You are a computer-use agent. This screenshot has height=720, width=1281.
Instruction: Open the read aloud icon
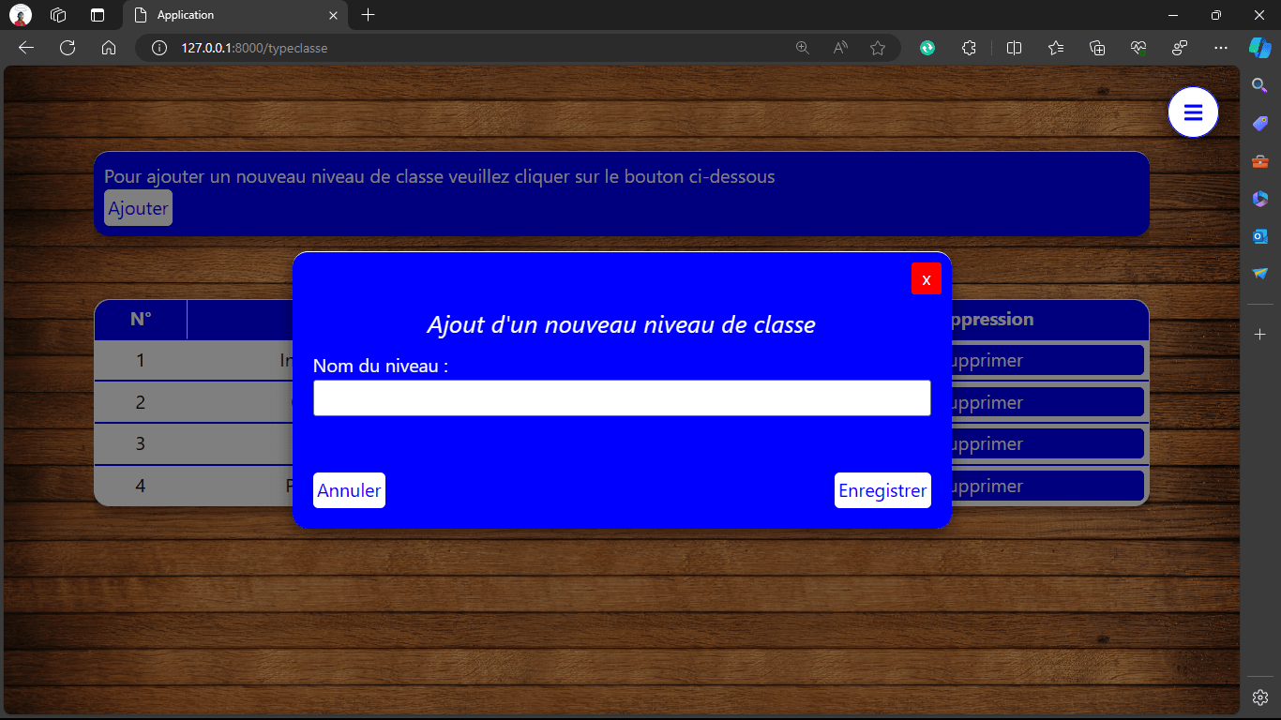[x=840, y=48]
